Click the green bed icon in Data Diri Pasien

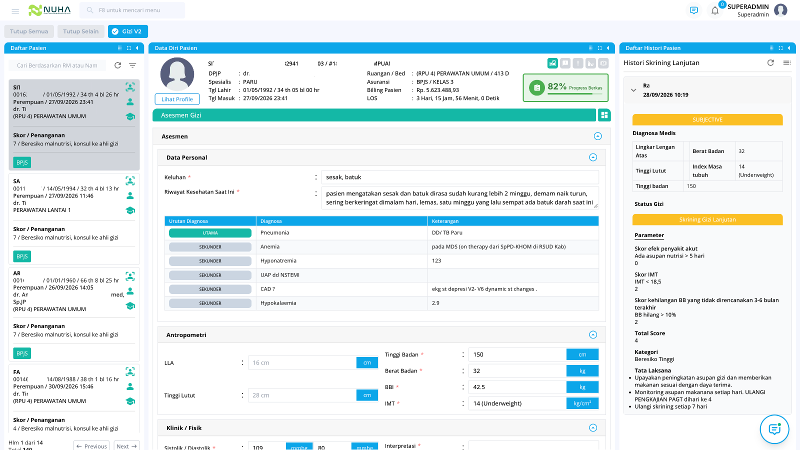(x=552, y=63)
